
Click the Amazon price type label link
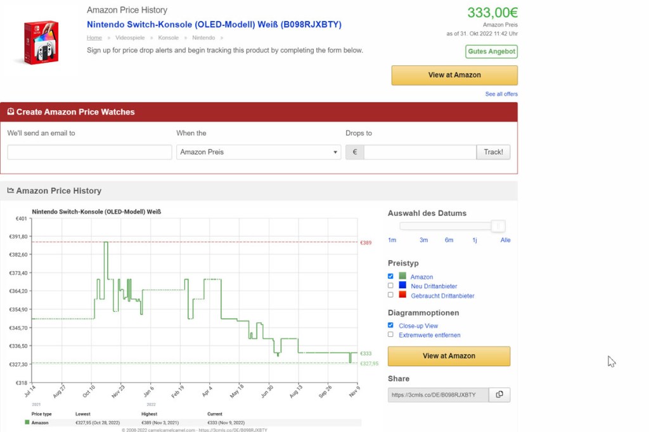pos(421,277)
